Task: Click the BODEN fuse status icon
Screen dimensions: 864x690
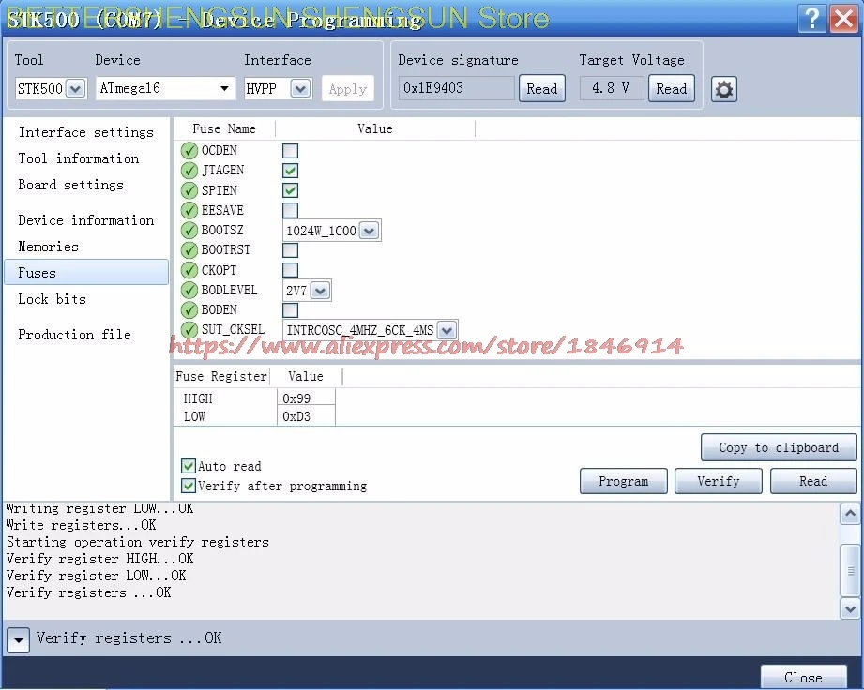Action: coord(189,309)
